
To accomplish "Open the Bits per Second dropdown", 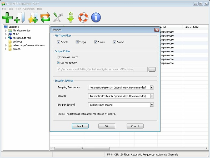I will point(152,105).
